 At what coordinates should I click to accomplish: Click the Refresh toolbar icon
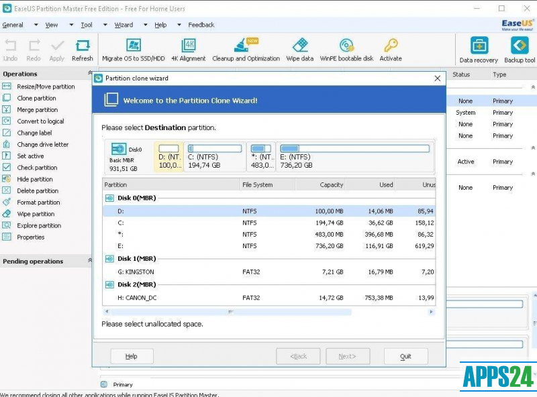point(83,46)
